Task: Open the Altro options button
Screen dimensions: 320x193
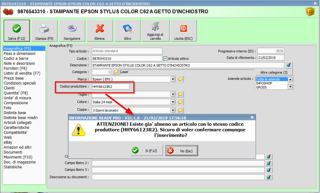Action: [x=128, y=31]
